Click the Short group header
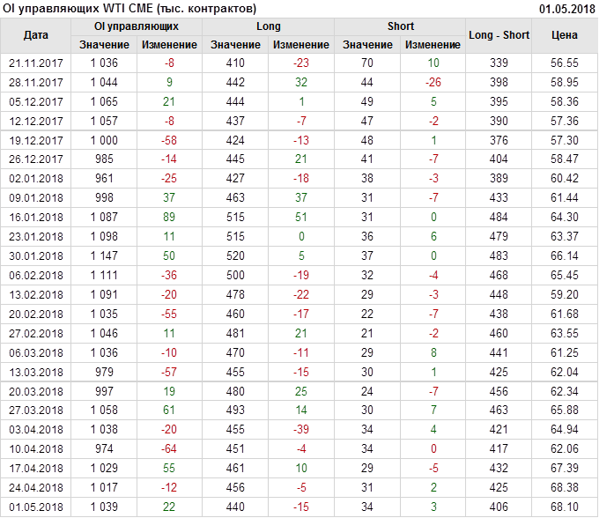The width and height of the screenshot is (599, 518). click(x=401, y=26)
